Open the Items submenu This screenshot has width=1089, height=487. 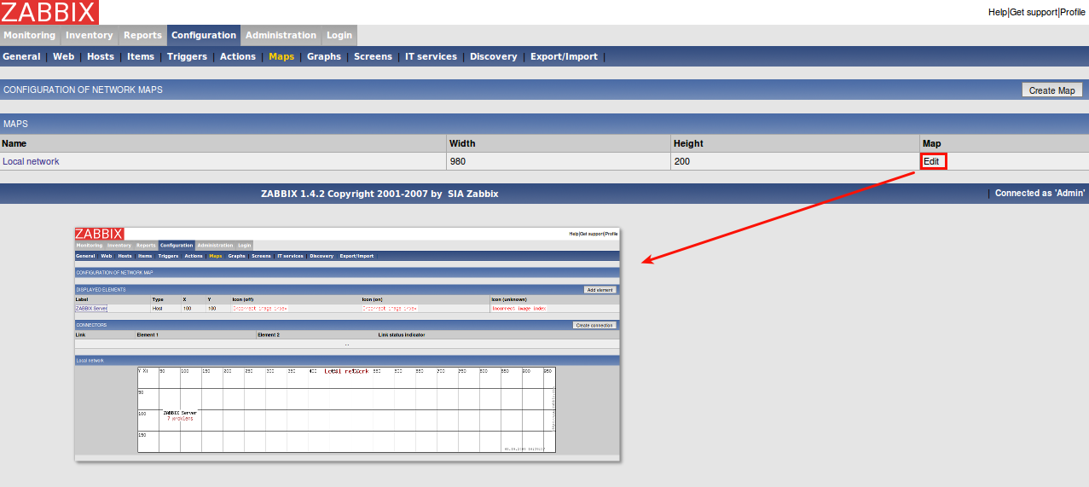(141, 56)
